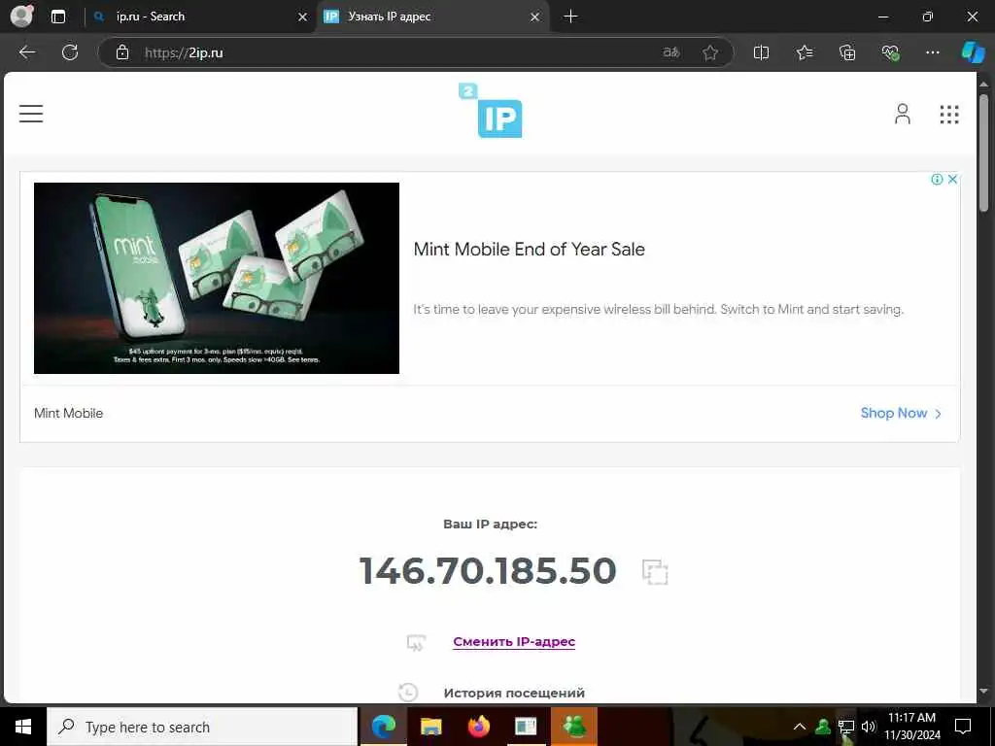Open the Mint Mobile End of Year Sale headline

(x=530, y=250)
